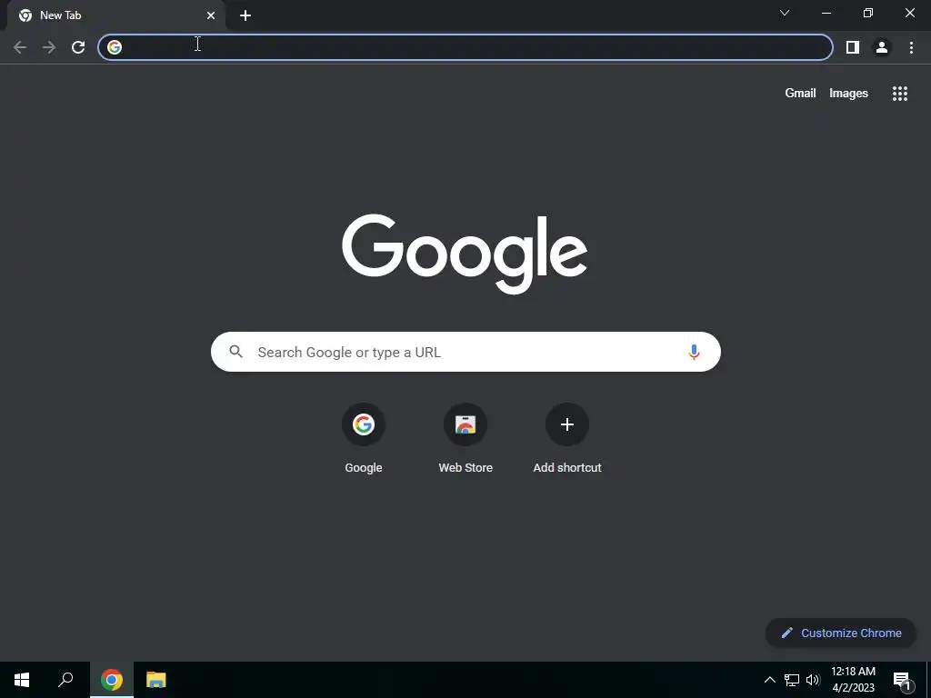This screenshot has width=931, height=698.
Task: Open the Images link
Action: click(848, 94)
